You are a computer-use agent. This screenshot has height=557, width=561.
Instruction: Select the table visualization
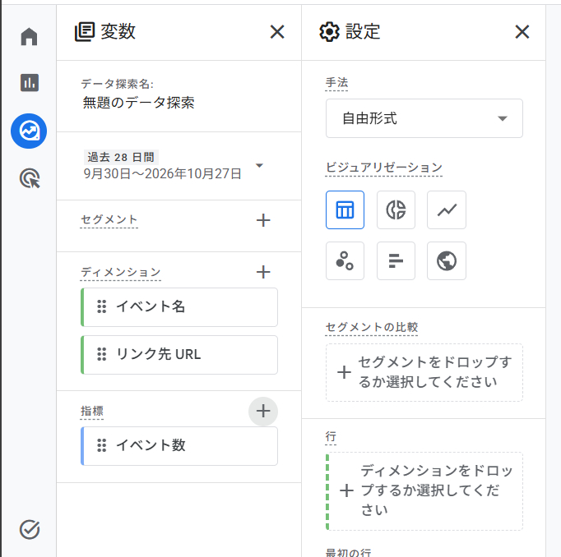(x=345, y=209)
